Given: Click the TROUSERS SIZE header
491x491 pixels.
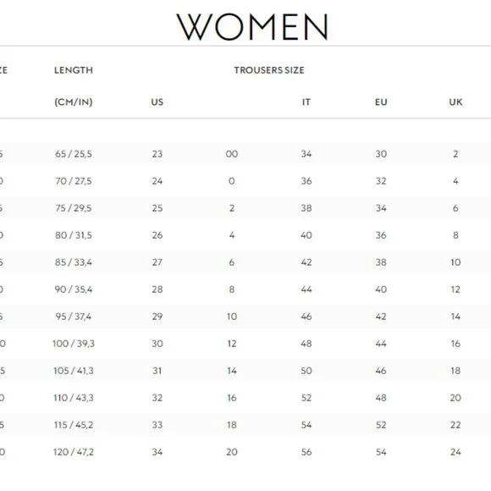Looking at the screenshot, I should pos(269,70).
